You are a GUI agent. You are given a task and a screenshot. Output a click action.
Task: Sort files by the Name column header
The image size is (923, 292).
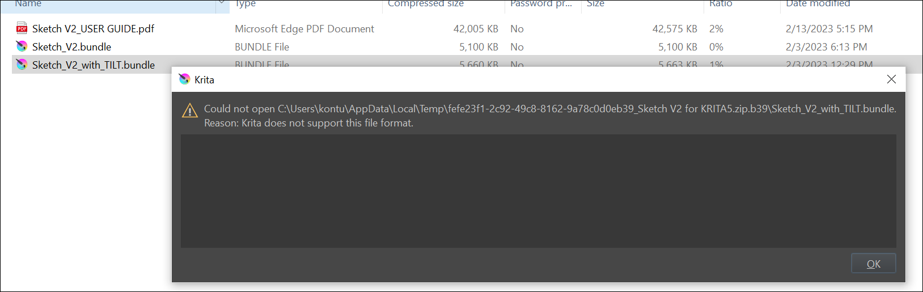pyautogui.click(x=28, y=4)
